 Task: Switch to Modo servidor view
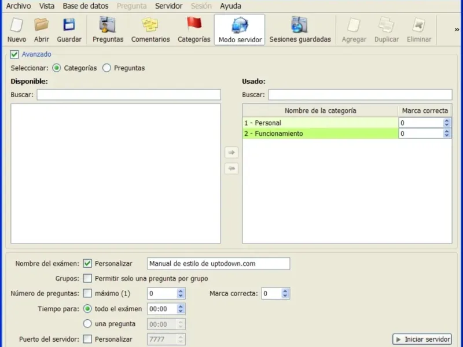[x=240, y=29]
